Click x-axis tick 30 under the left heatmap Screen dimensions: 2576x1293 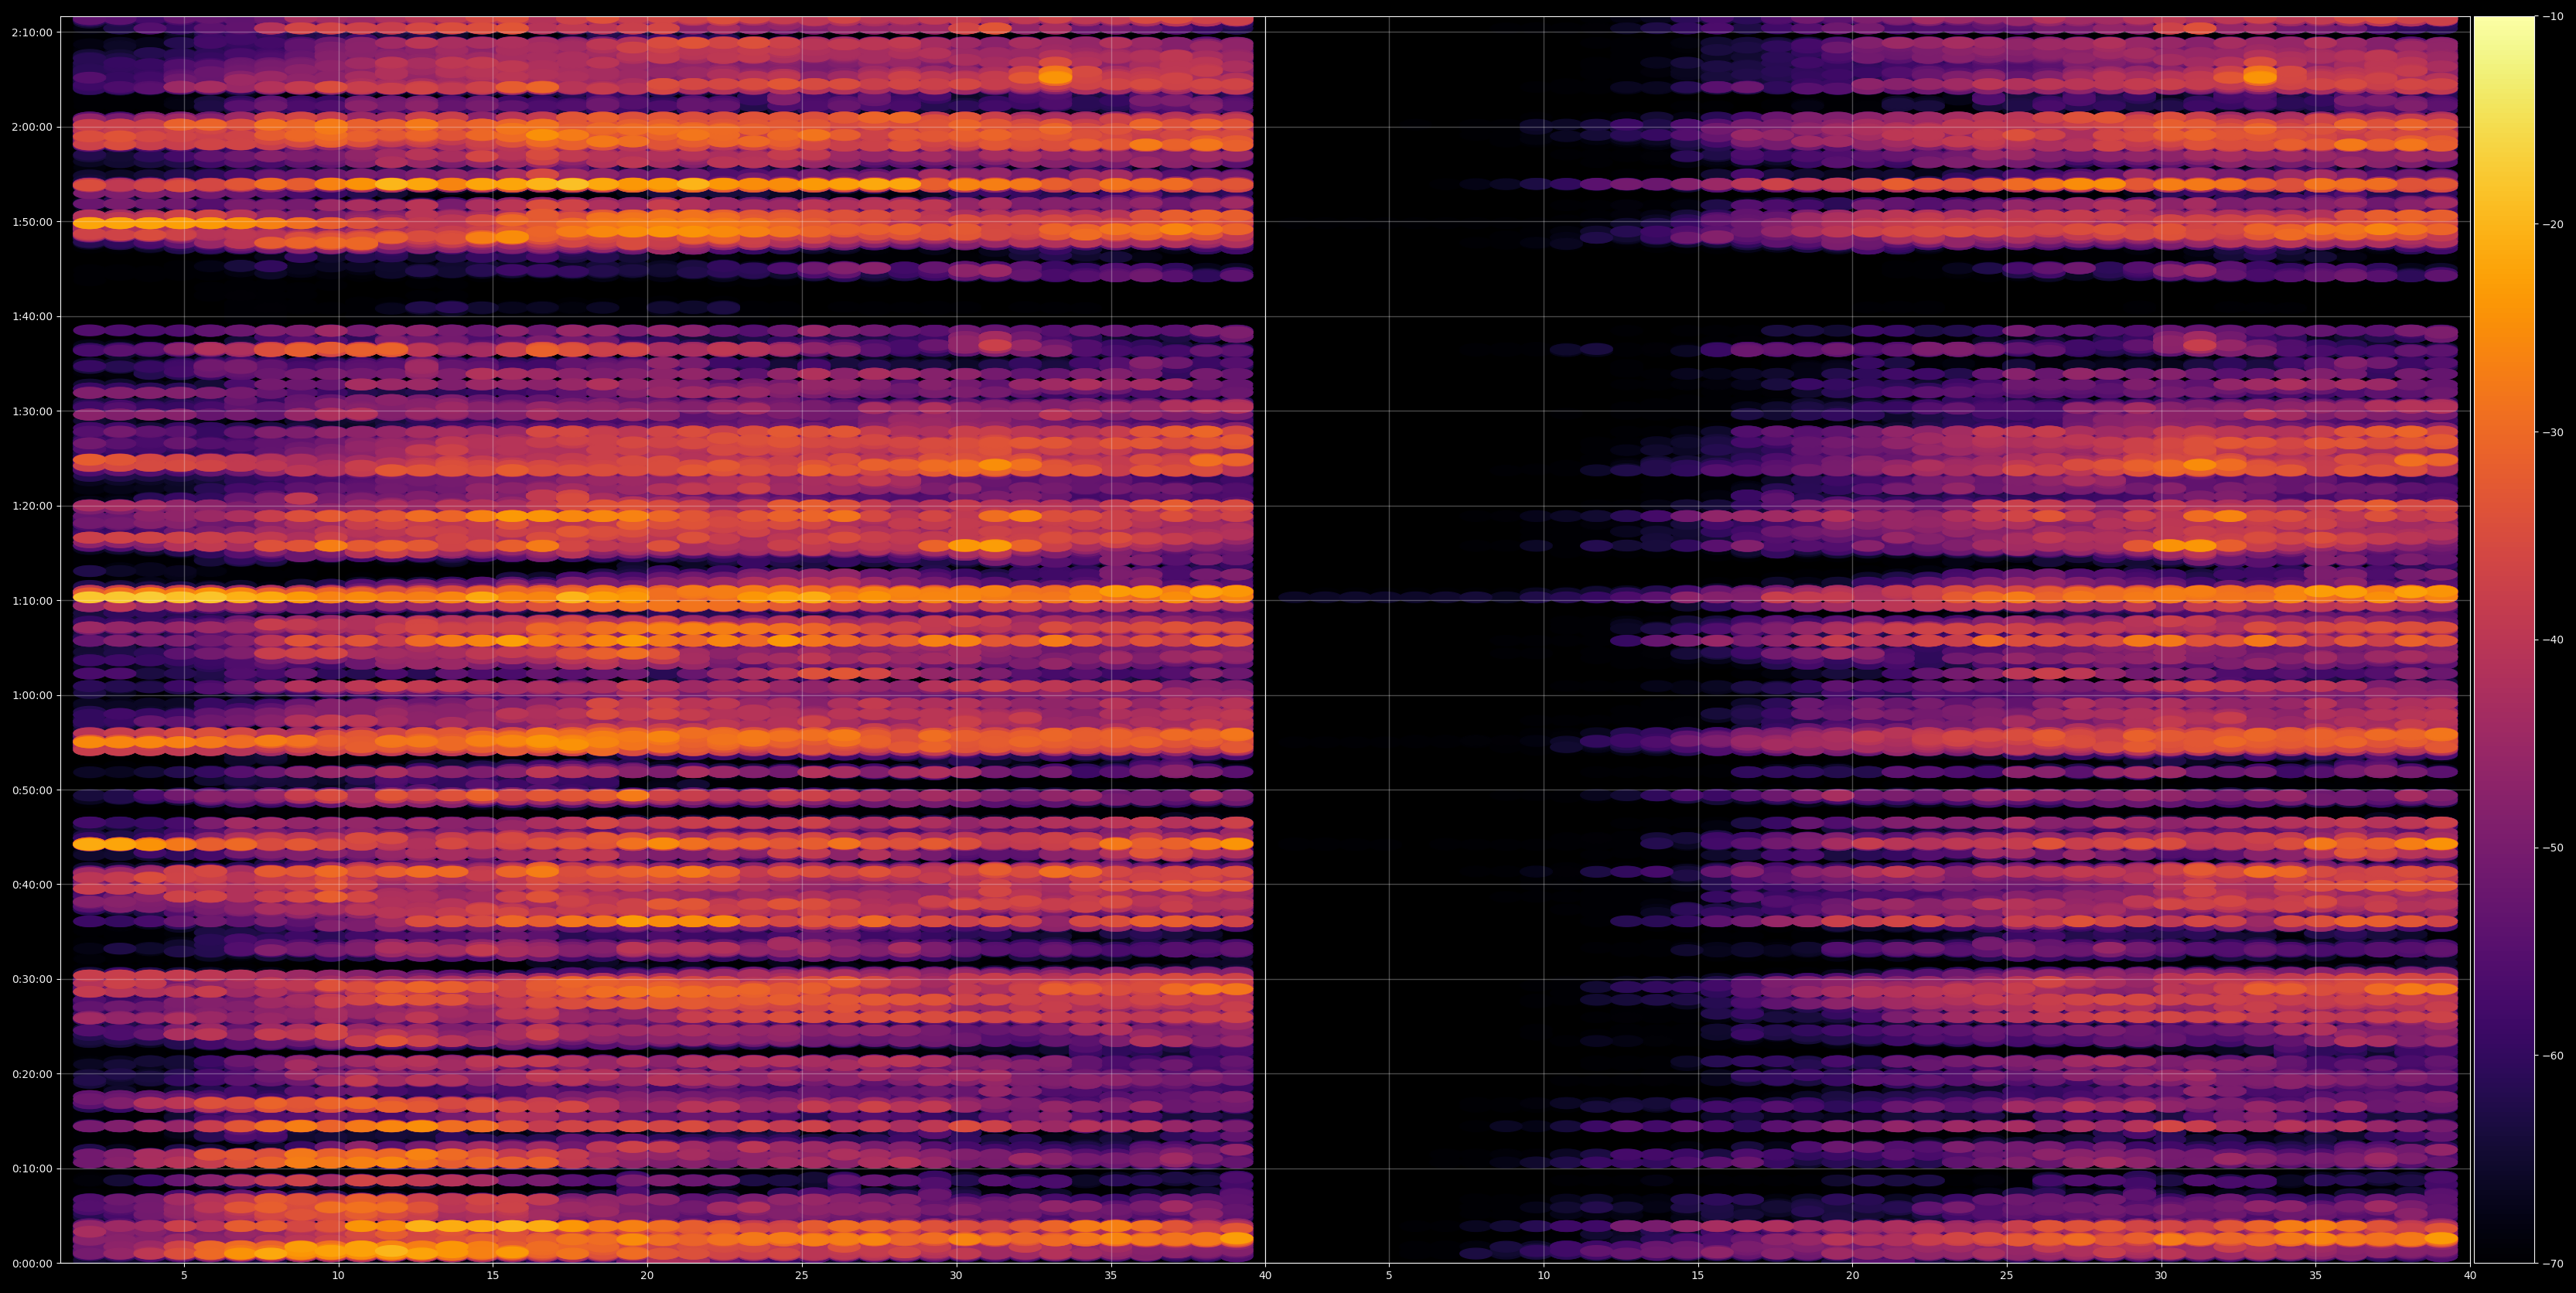956,1276
